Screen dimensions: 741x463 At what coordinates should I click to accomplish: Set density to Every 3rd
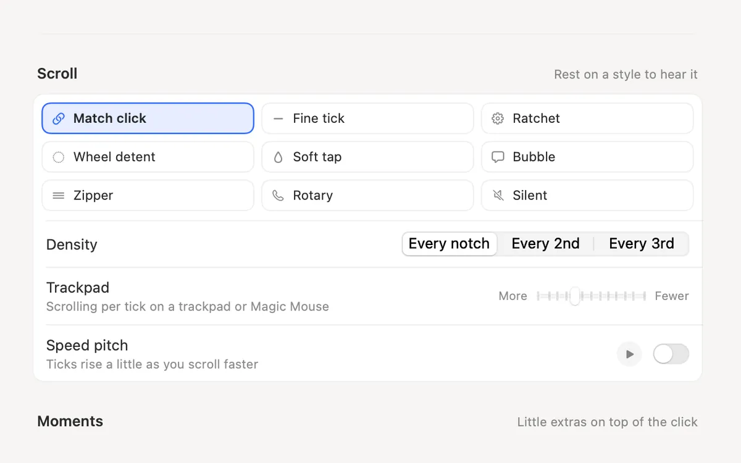click(x=642, y=244)
